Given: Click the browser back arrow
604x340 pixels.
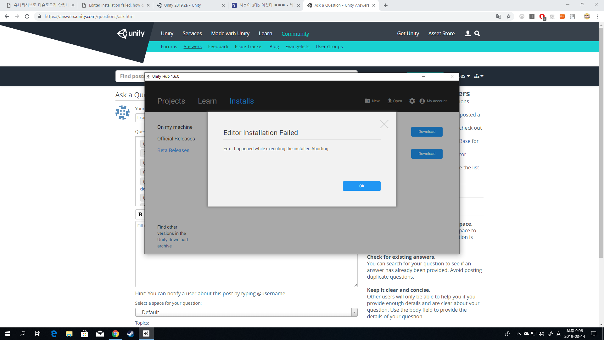Looking at the screenshot, I should pyautogui.click(x=7, y=16).
